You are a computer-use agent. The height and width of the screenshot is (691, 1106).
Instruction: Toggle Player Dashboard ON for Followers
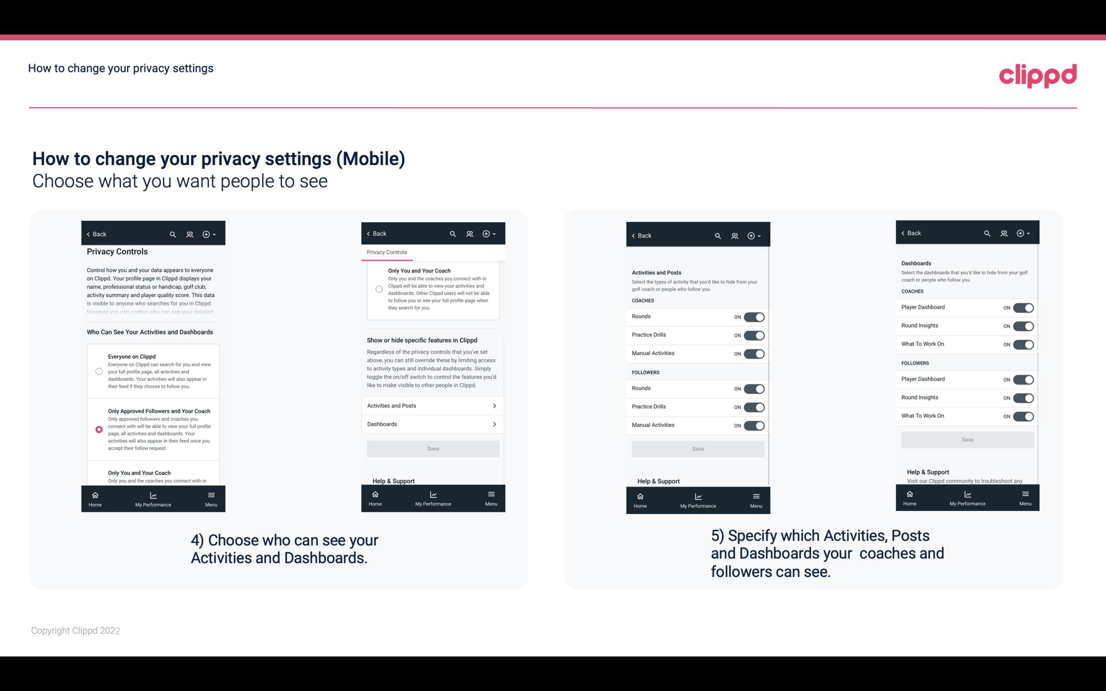1022,379
